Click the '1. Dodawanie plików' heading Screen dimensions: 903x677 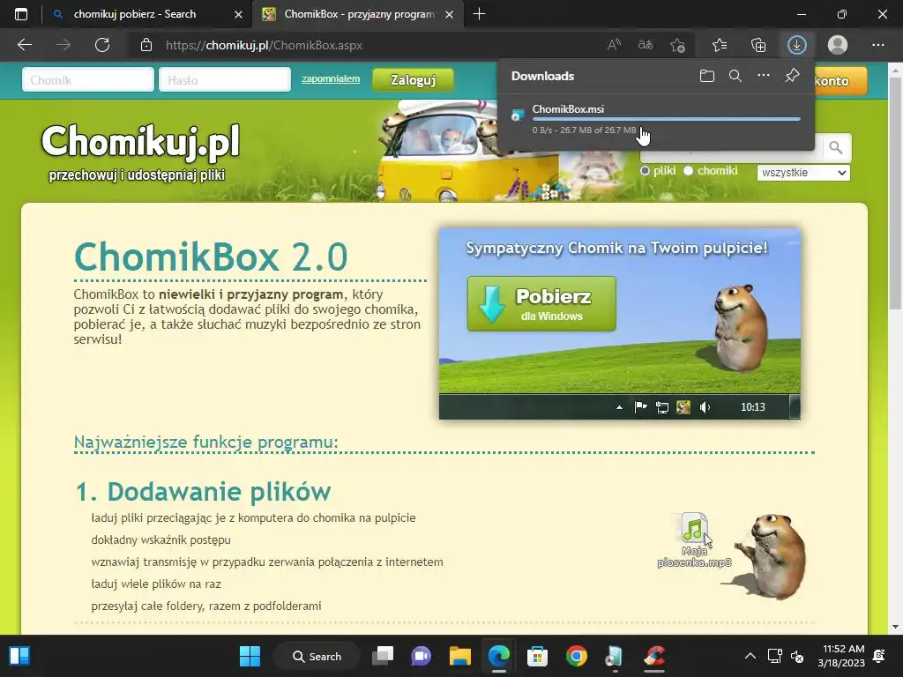point(204,492)
